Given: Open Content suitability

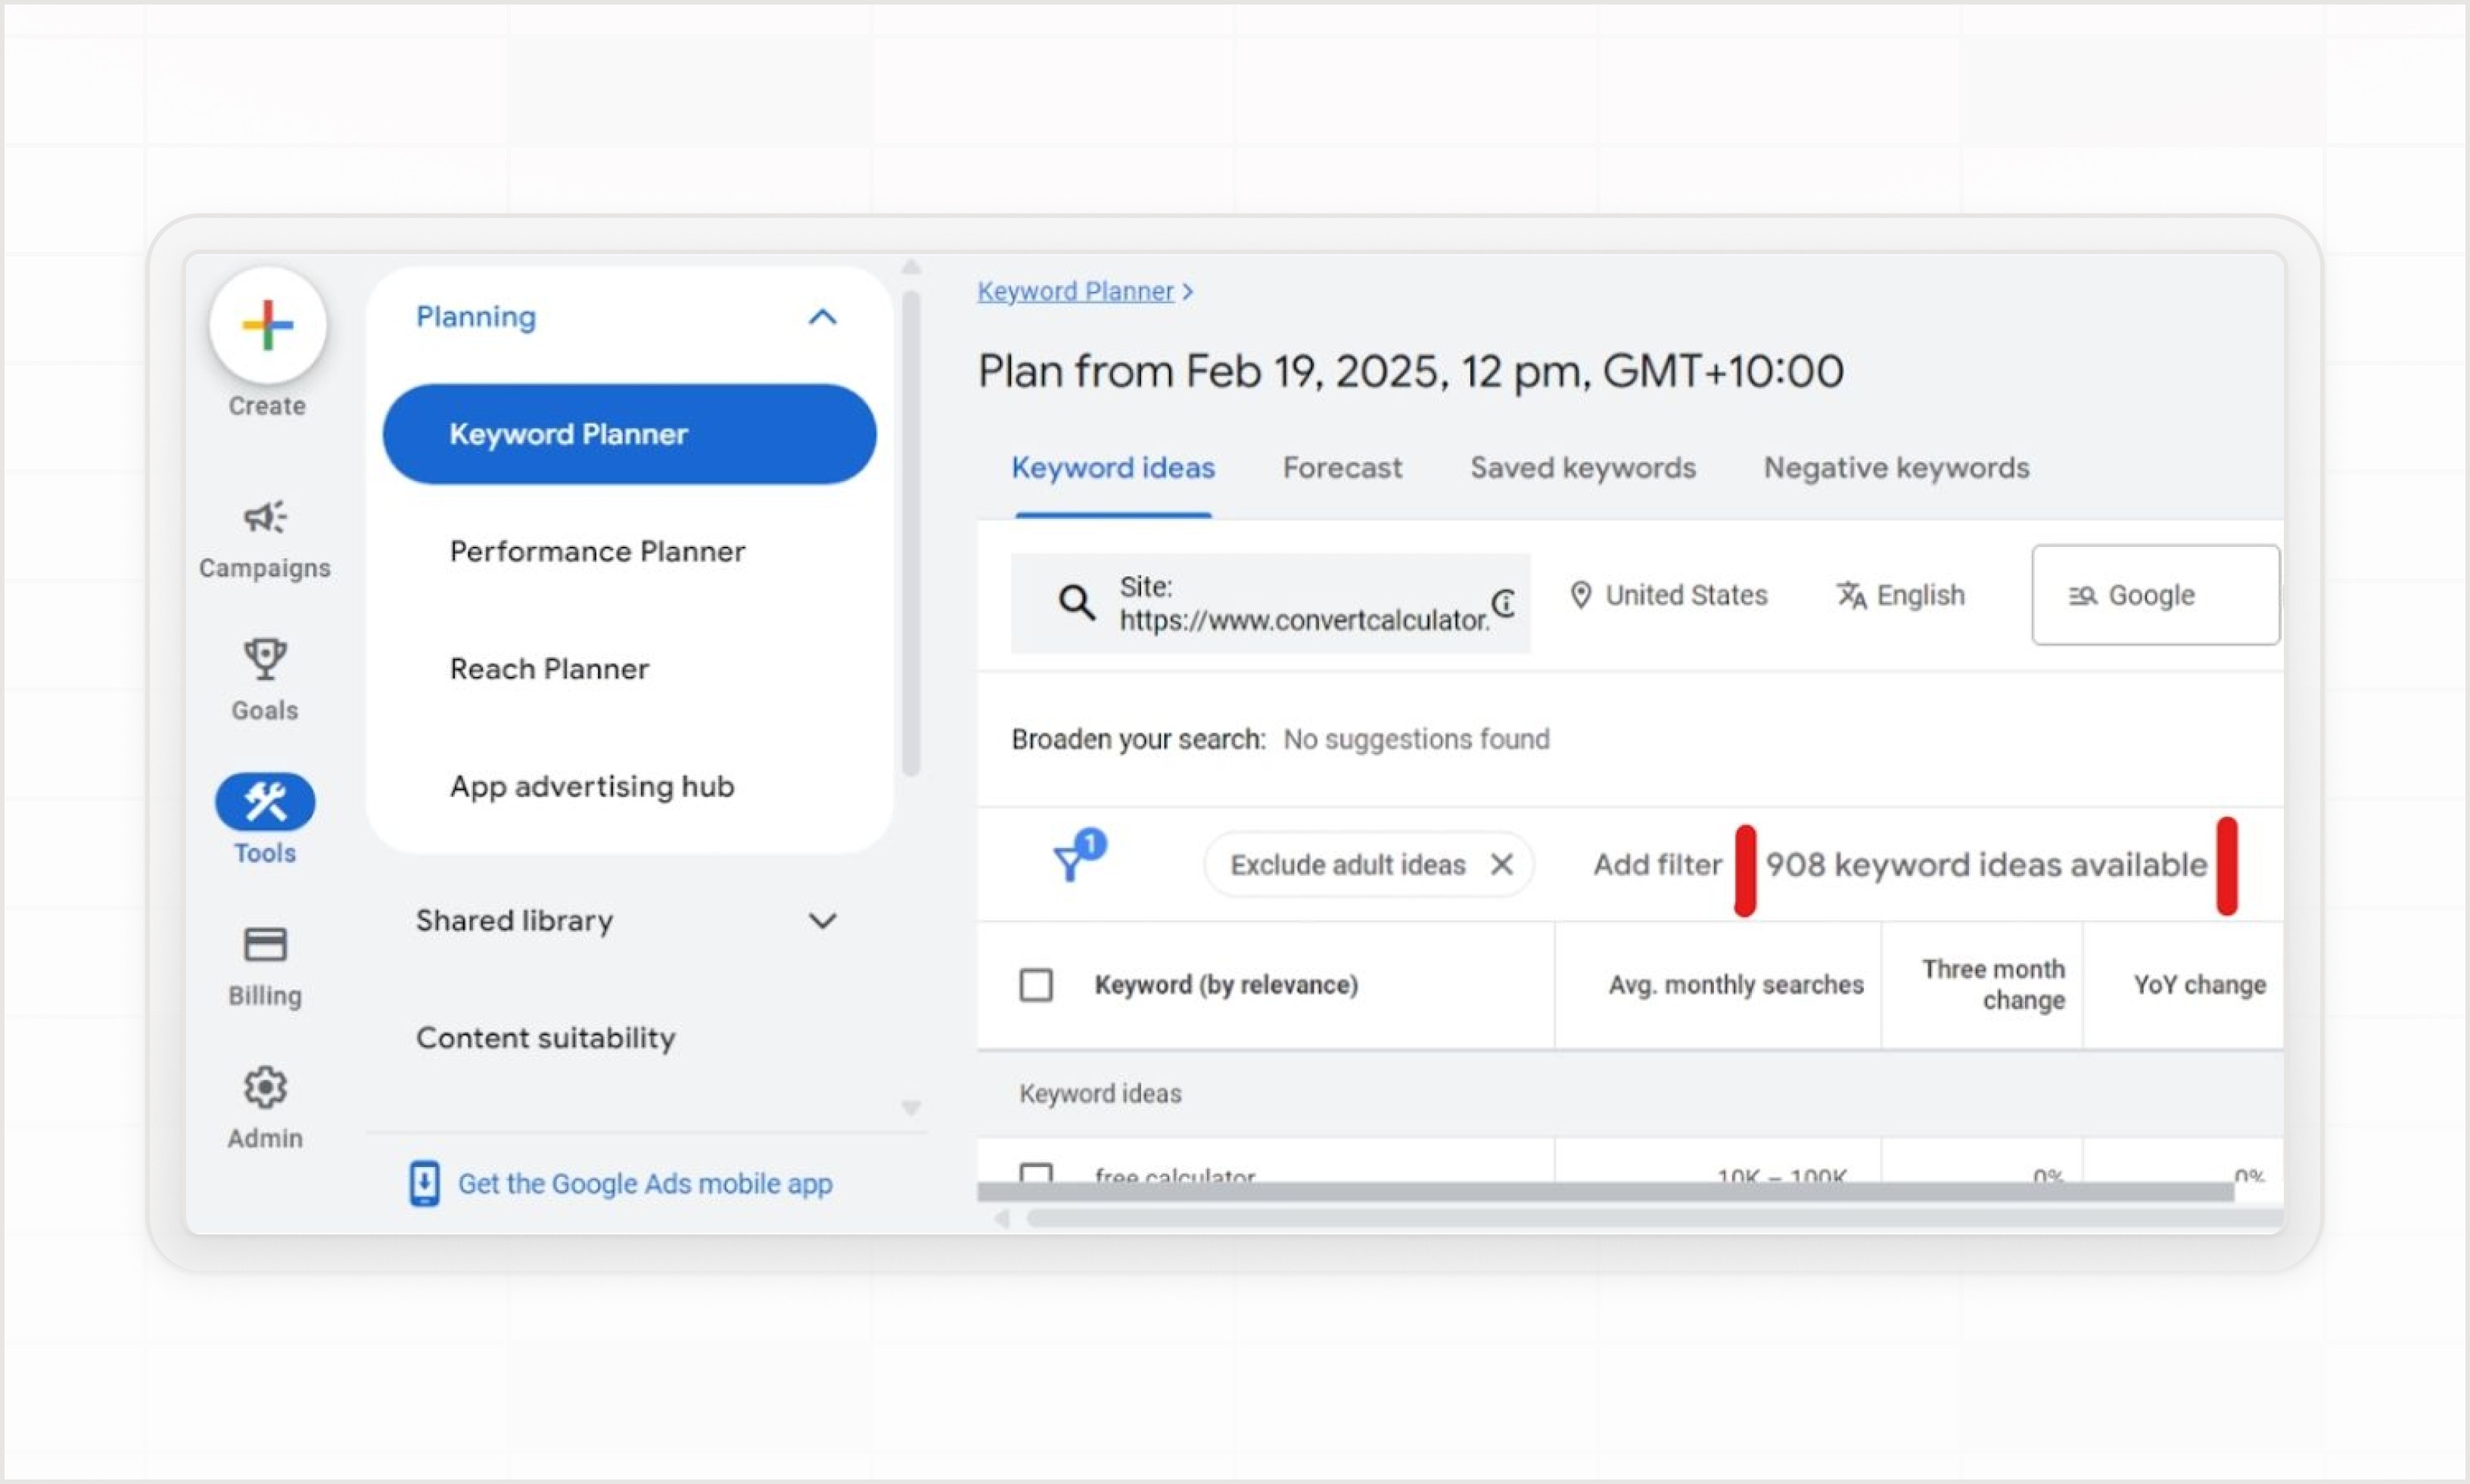Looking at the screenshot, I should [545, 1038].
